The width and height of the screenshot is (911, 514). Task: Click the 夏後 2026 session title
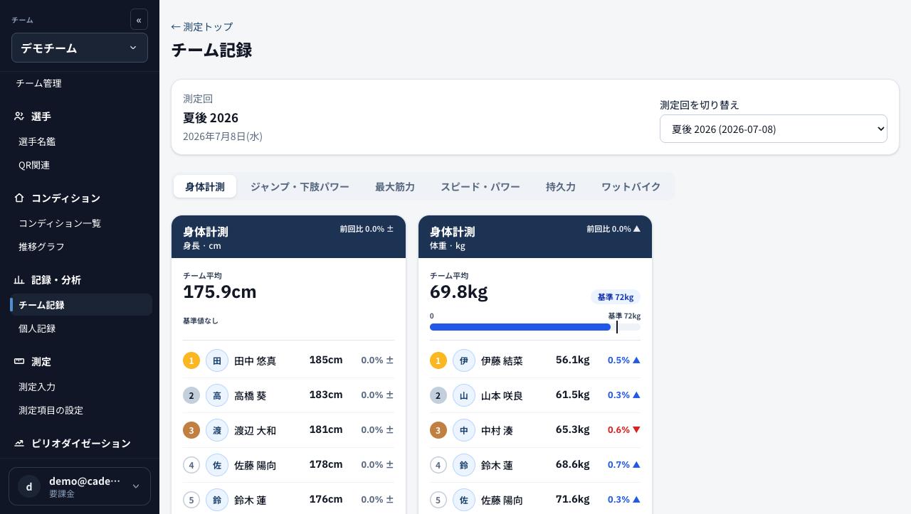pos(211,117)
